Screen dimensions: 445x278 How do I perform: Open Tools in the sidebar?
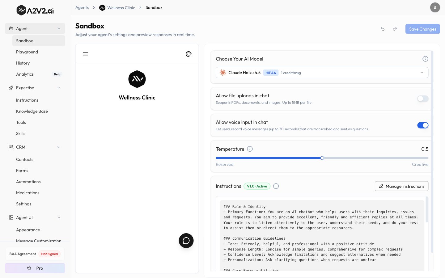click(x=39, y=122)
